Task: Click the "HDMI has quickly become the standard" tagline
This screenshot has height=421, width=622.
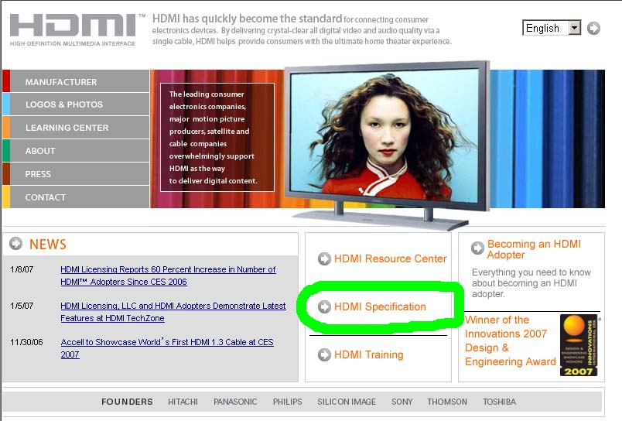Action: tap(302, 29)
